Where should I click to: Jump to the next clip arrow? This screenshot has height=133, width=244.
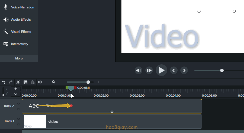point(184,71)
